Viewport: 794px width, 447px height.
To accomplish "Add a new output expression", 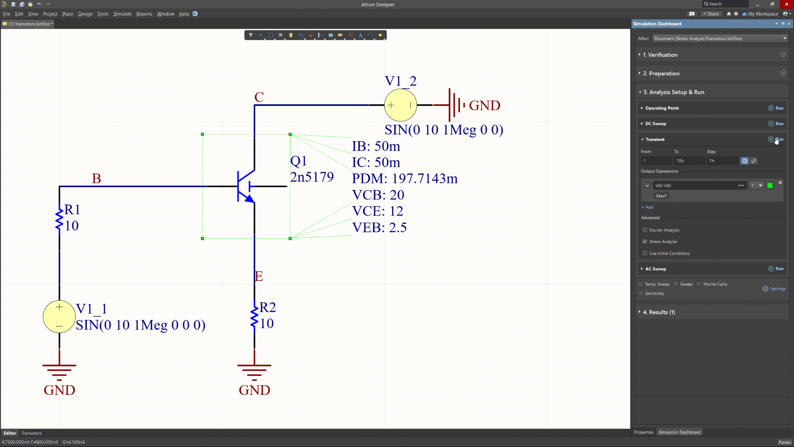I will (x=647, y=207).
